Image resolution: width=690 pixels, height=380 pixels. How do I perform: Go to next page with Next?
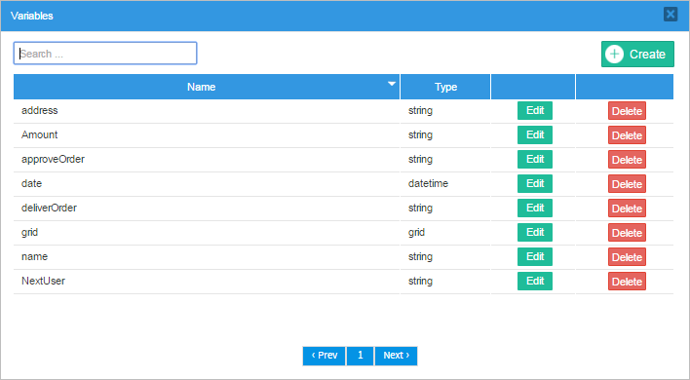[x=396, y=356]
